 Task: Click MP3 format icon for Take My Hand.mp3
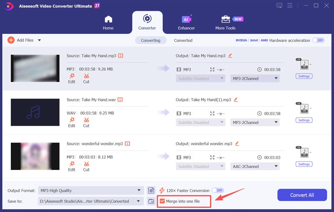click(x=304, y=64)
